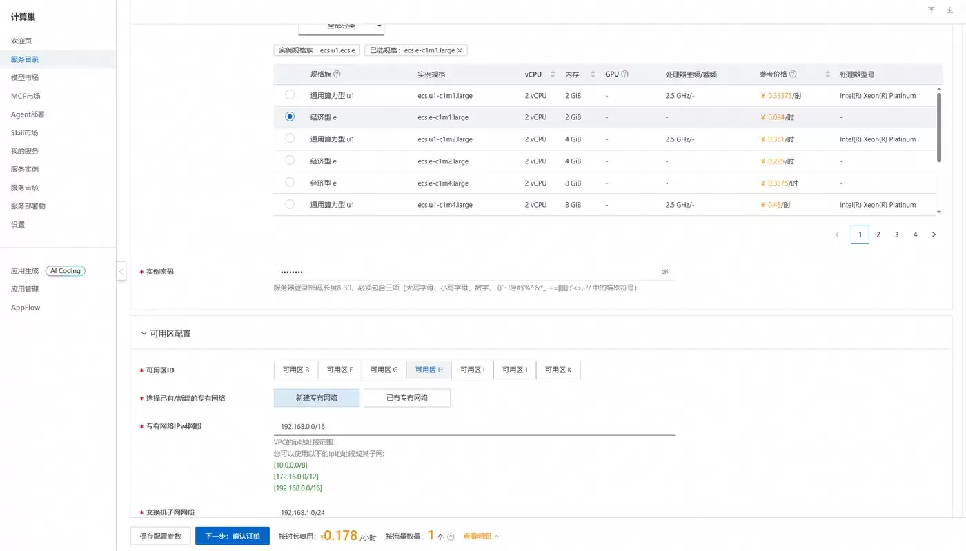Screen dimensions: 966x551
Task: Go to page 1 of spec table
Action: [860, 234]
